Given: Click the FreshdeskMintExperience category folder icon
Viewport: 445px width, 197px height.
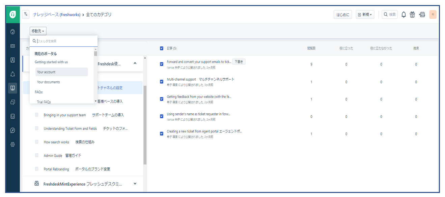Looking at the screenshot, I should click(x=37, y=184).
